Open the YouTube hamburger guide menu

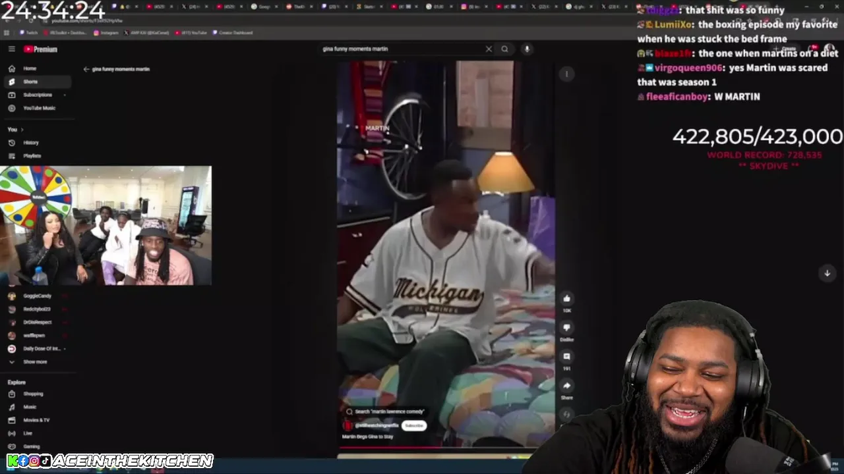point(11,49)
